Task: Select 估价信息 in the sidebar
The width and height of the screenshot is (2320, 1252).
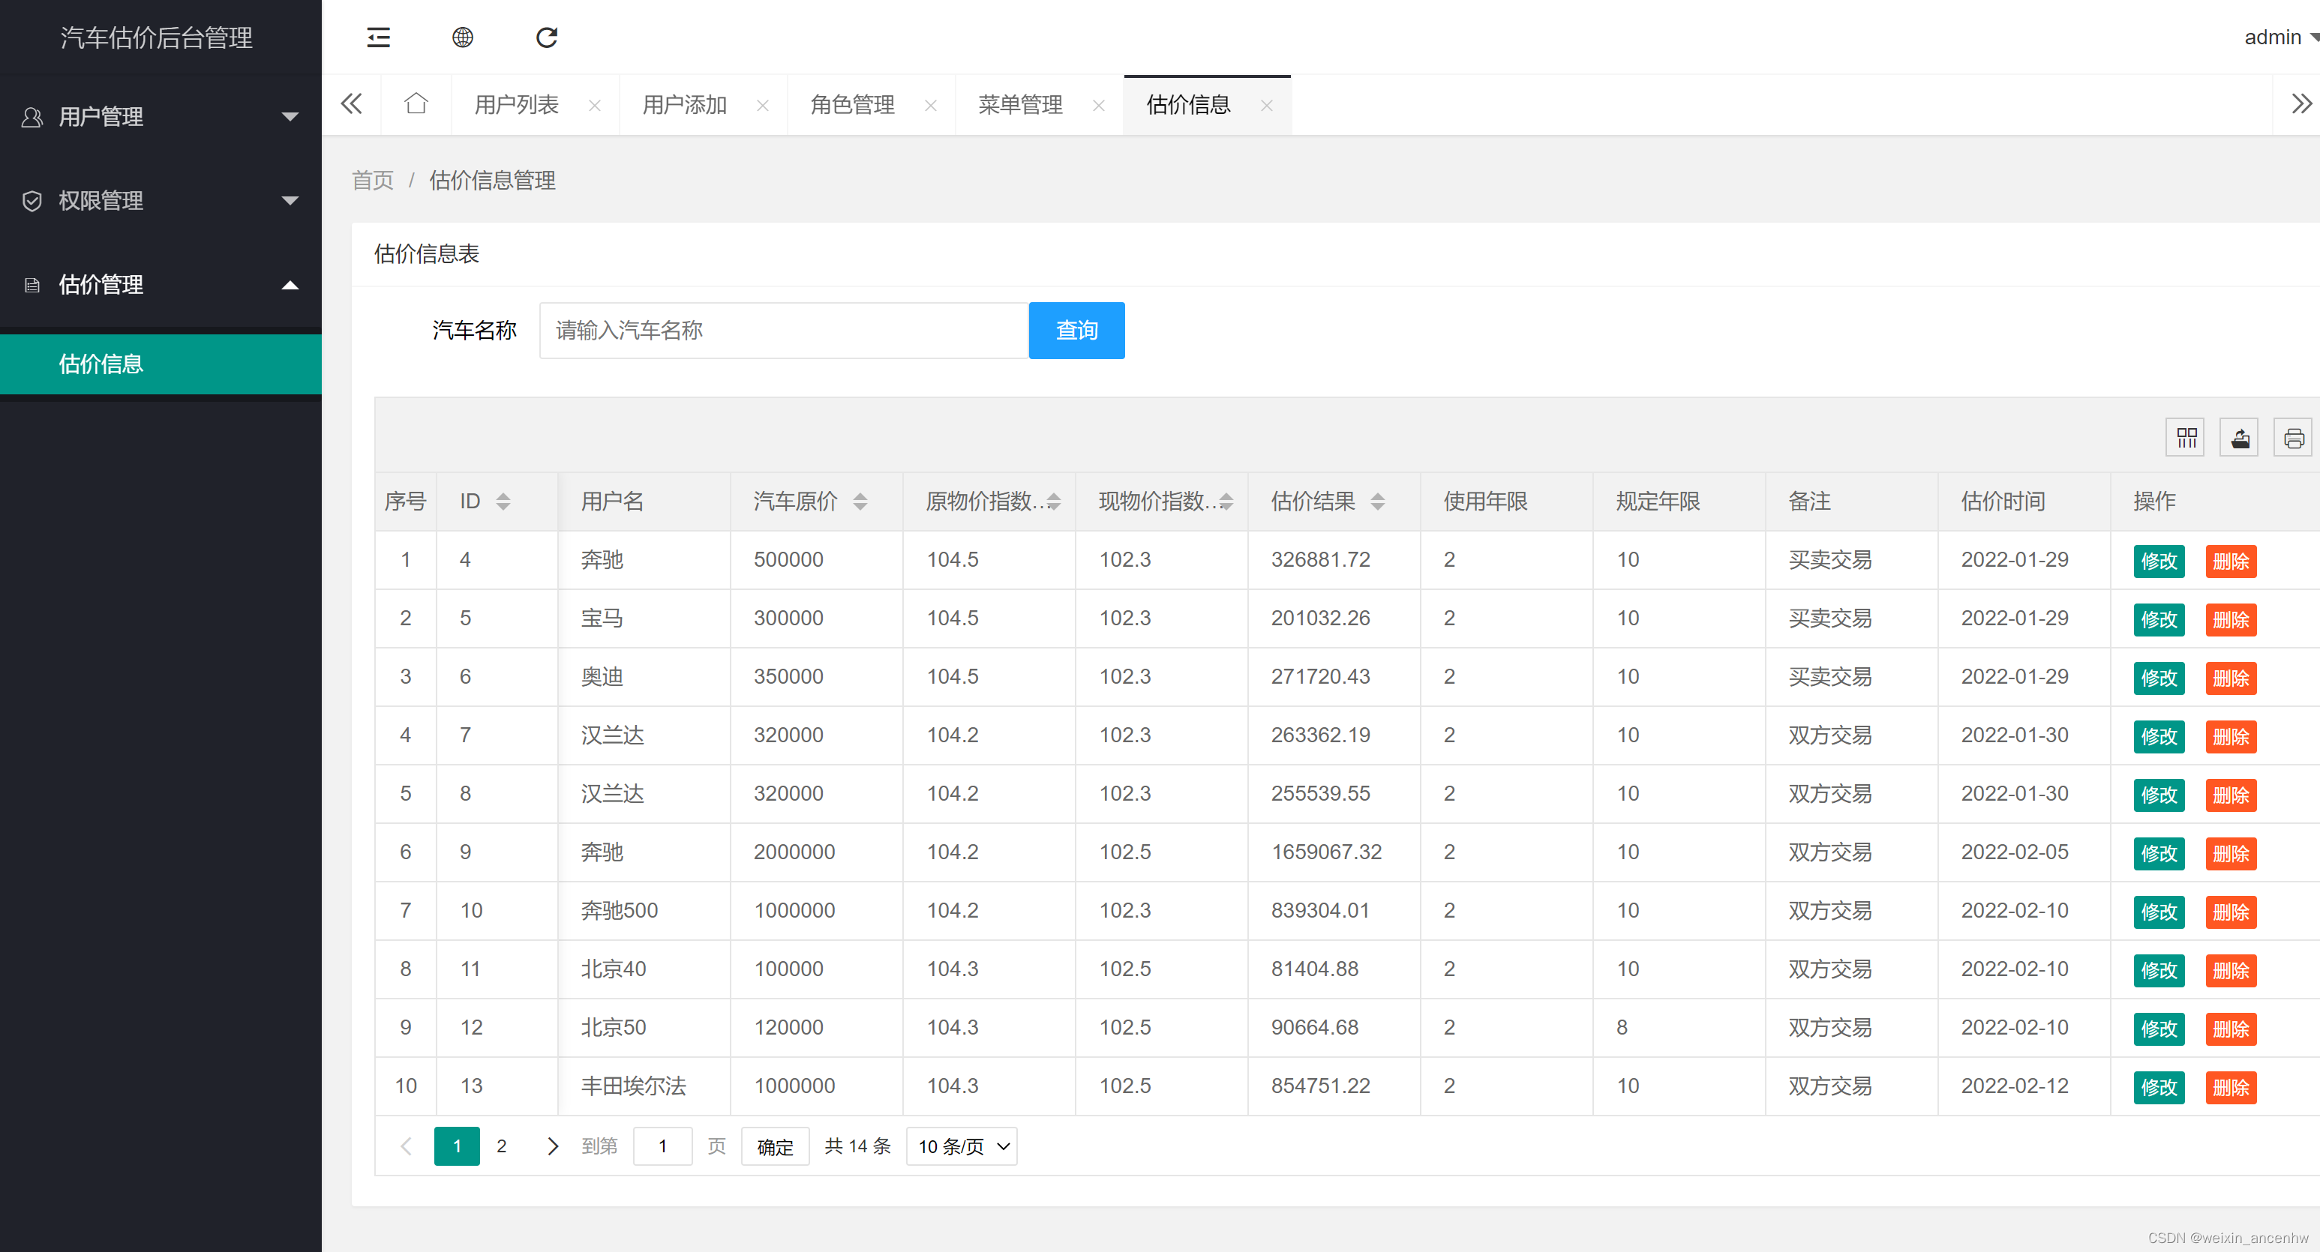Action: point(161,364)
